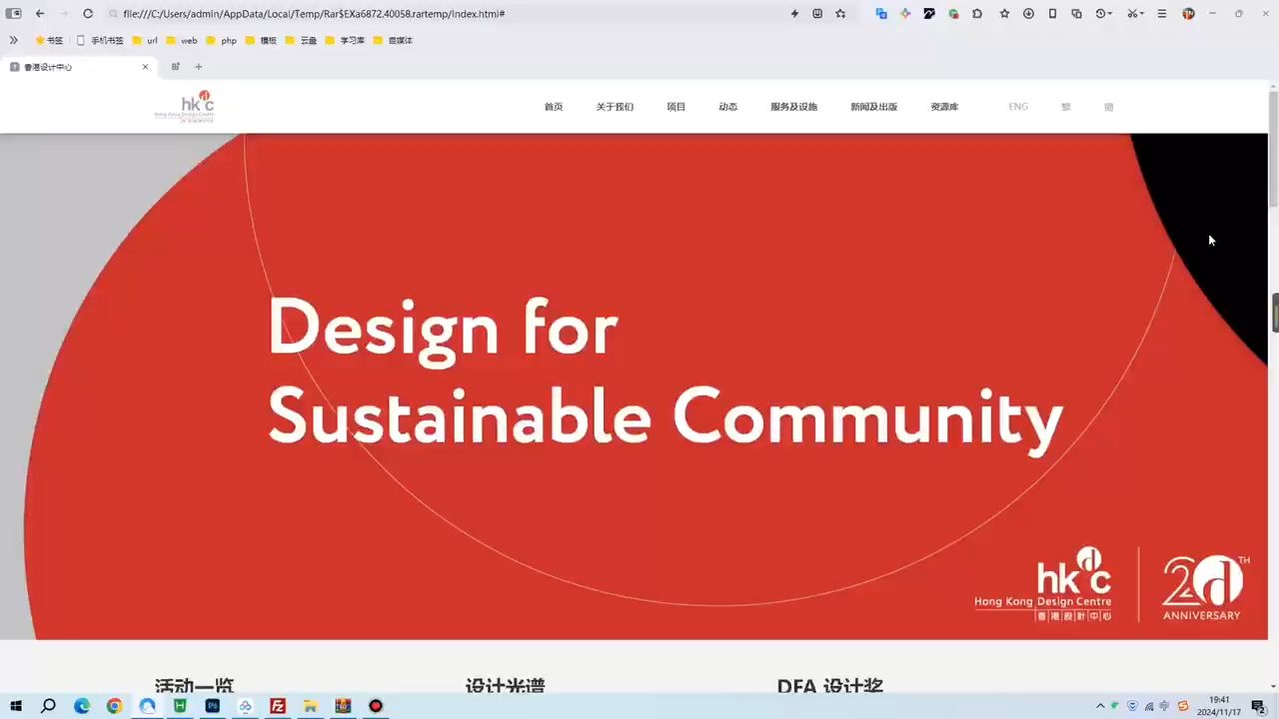This screenshot has width=1279, height=719.
Task: Launch Google Chrome from taskbar
Action: click(115, 706)
